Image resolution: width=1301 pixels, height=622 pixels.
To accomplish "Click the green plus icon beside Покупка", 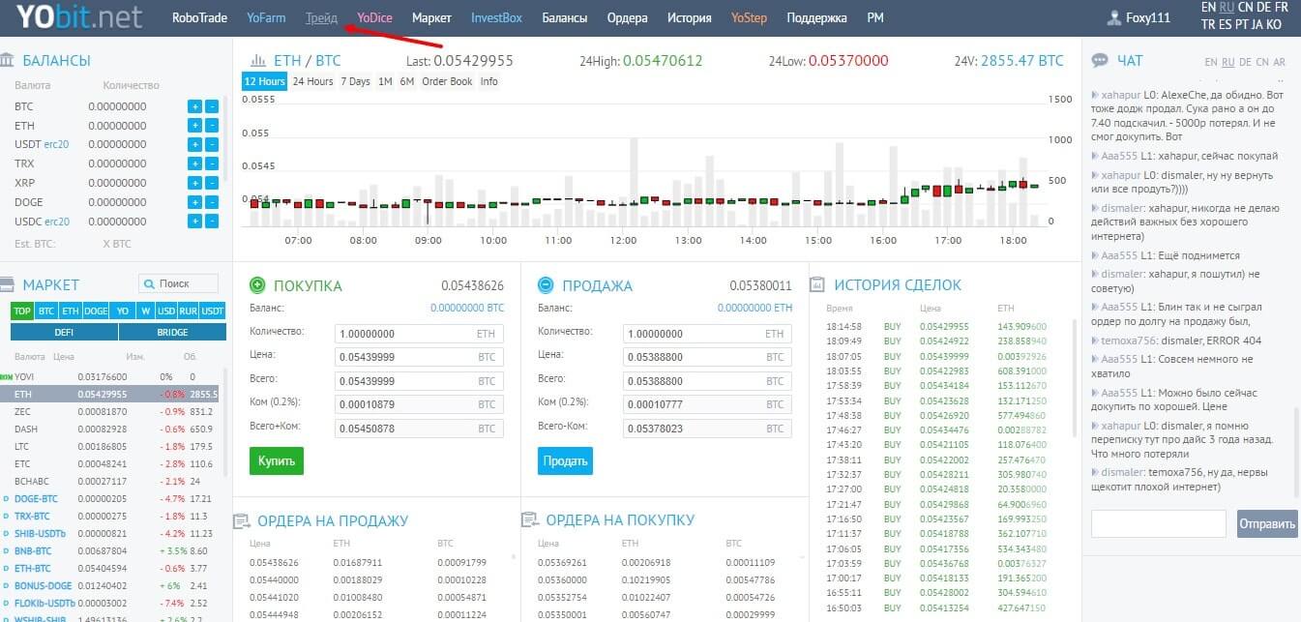I will 257,285.
